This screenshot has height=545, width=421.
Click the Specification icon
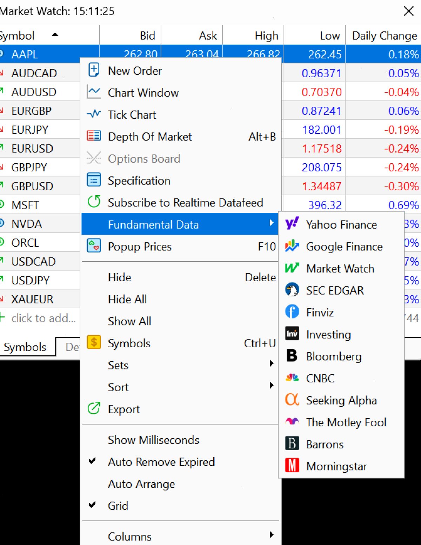point(94,180)
